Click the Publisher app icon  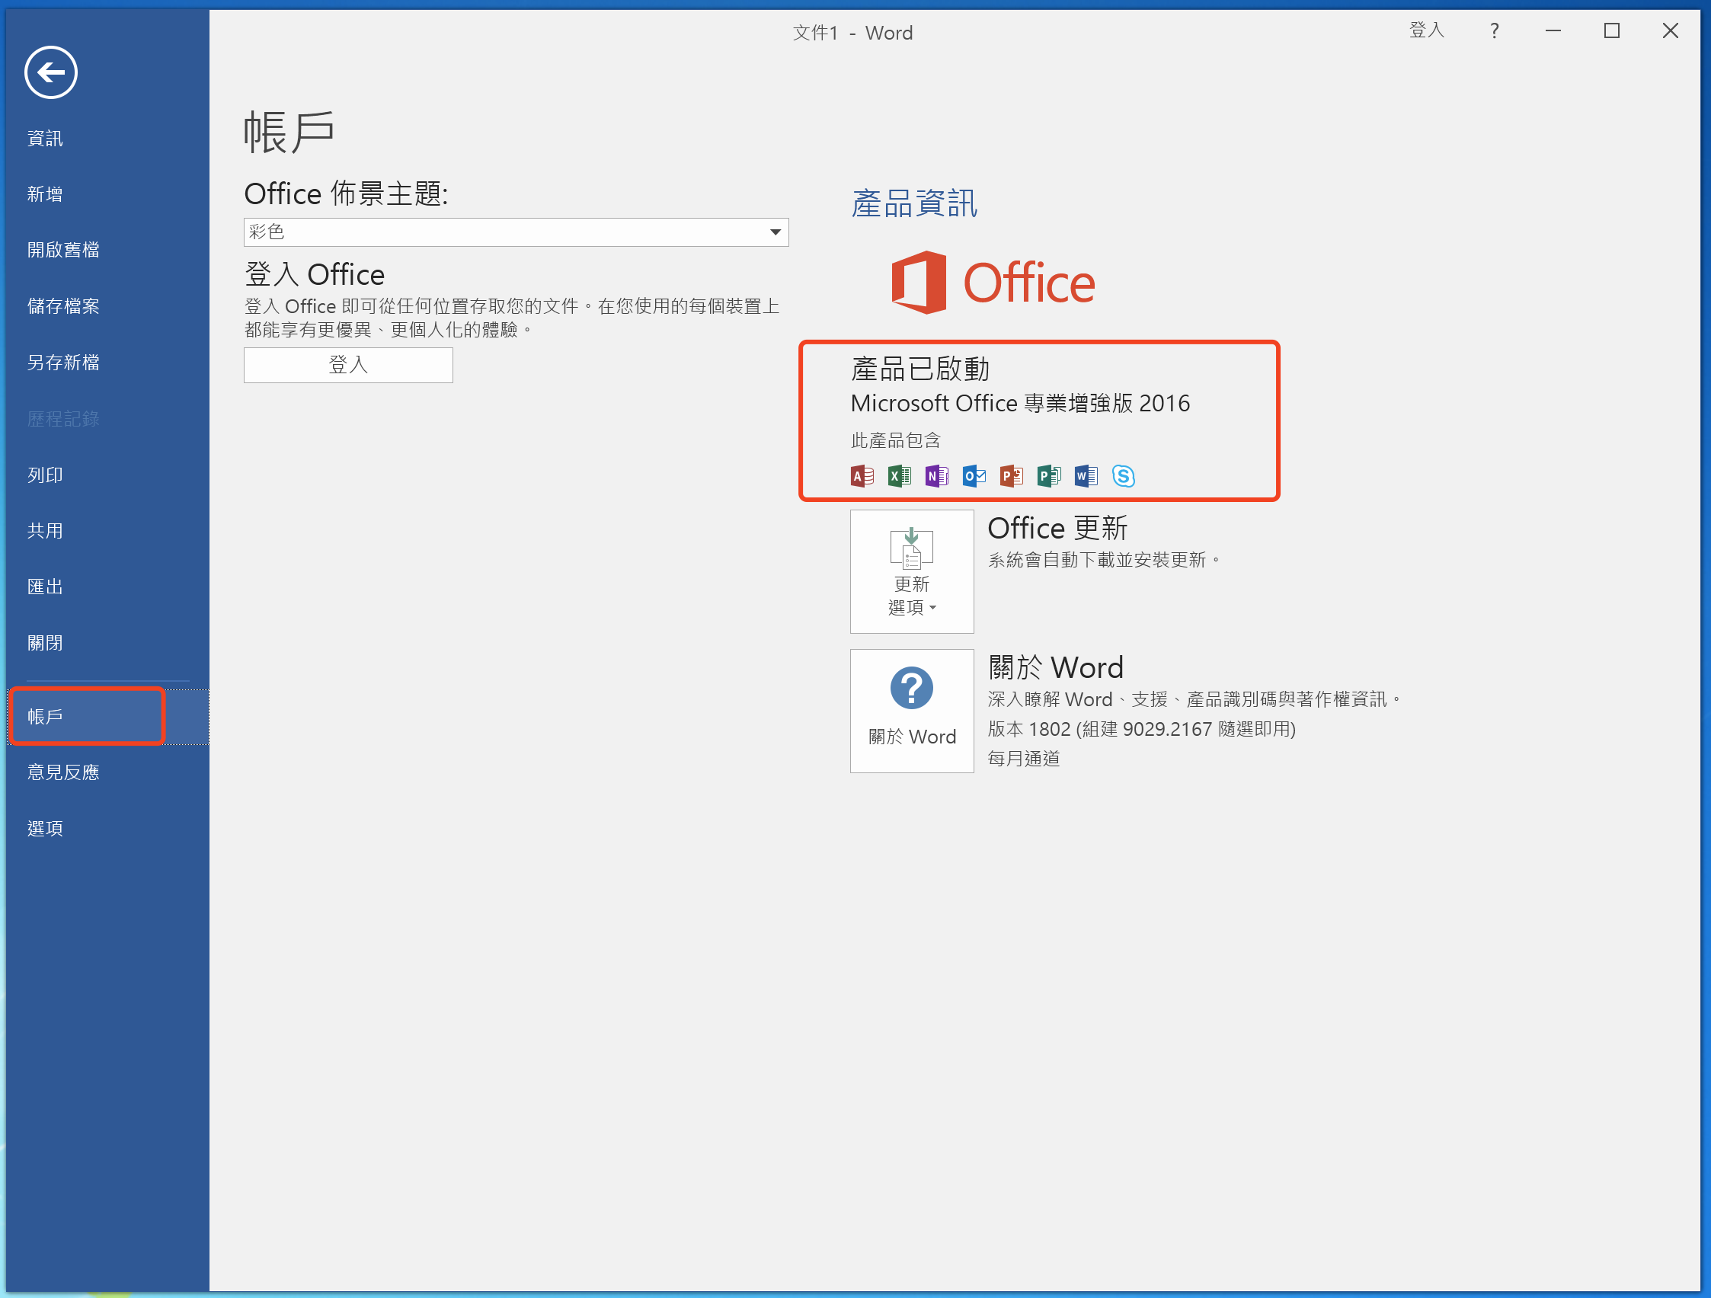tap(1048, 476)
